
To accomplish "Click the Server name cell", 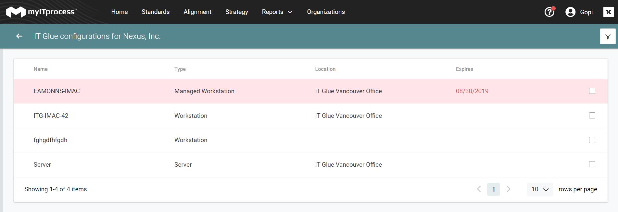I will pos(42,164).
